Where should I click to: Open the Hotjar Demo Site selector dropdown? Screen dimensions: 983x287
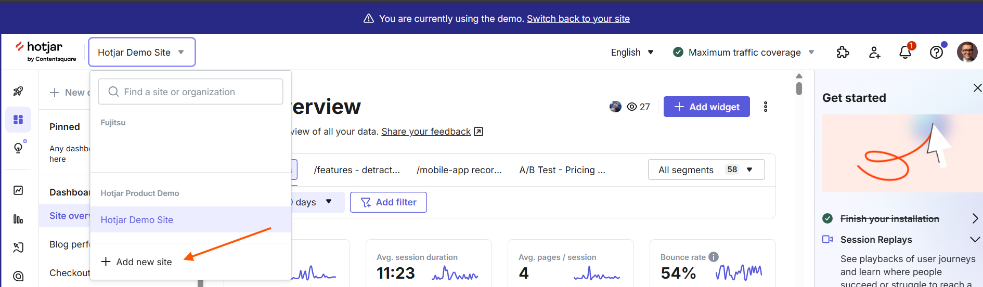click(x=142, y=52)
